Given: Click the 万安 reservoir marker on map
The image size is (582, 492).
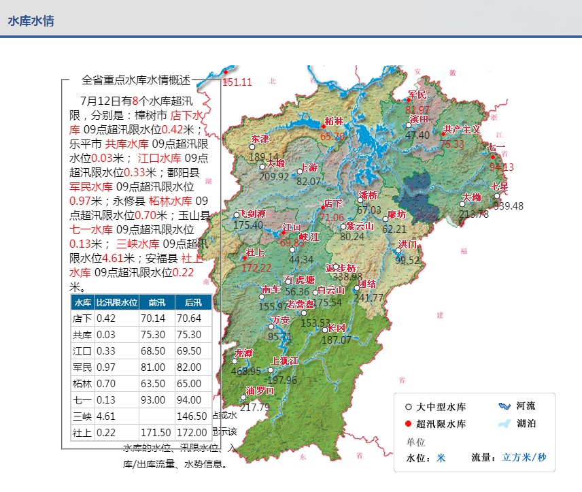Looking at the screenshot, I should click(x=271, y=327).
